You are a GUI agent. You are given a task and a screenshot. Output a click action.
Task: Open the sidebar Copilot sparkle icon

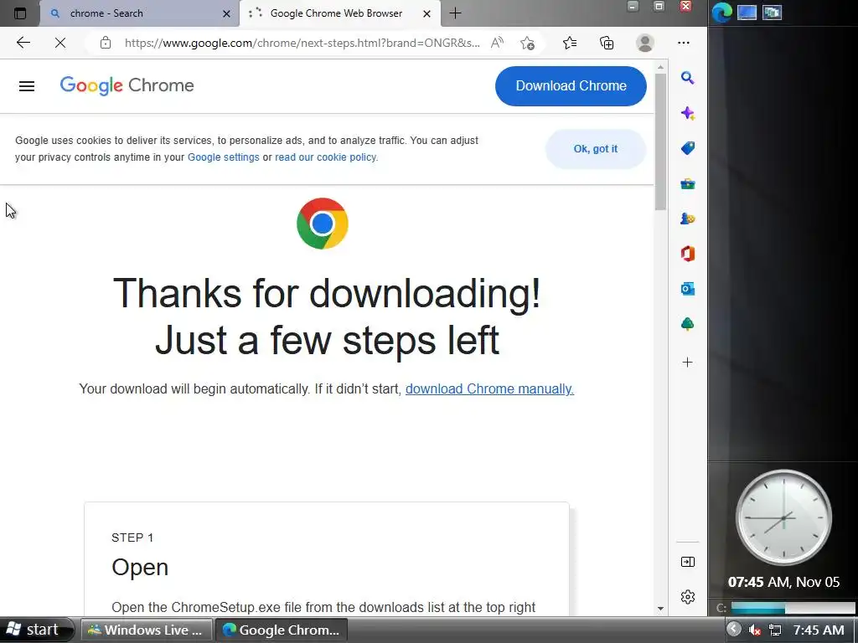coord(688,113)
